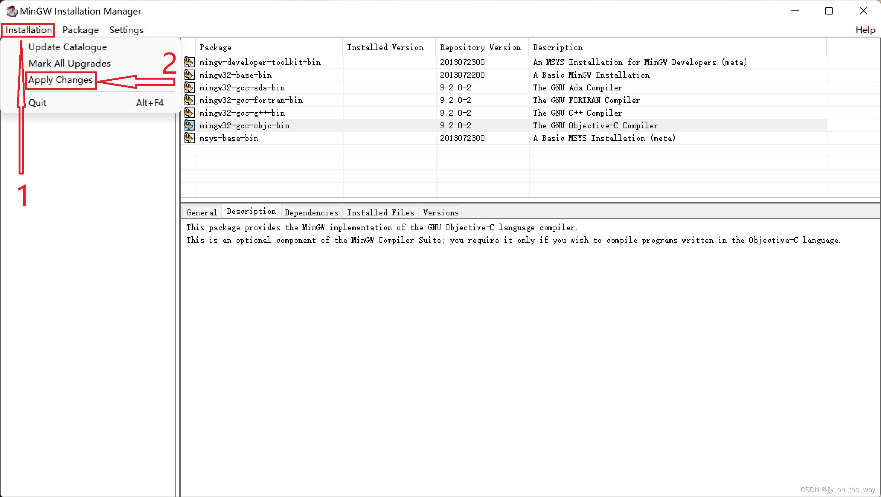Screen dimensions: 881x497
Task: Open the Versions tab
Action: point(440,212)
